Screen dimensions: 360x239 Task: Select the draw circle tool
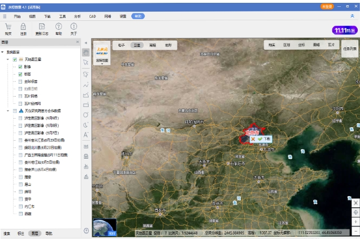[86, 115]
